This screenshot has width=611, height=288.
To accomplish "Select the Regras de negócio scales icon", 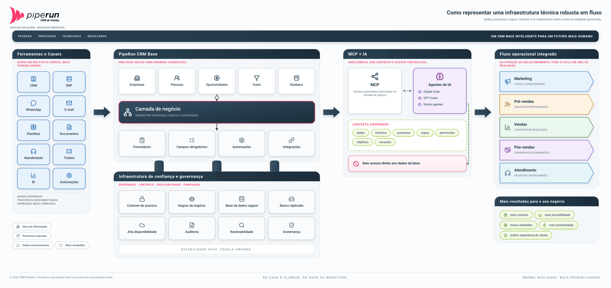I will 192,199.
